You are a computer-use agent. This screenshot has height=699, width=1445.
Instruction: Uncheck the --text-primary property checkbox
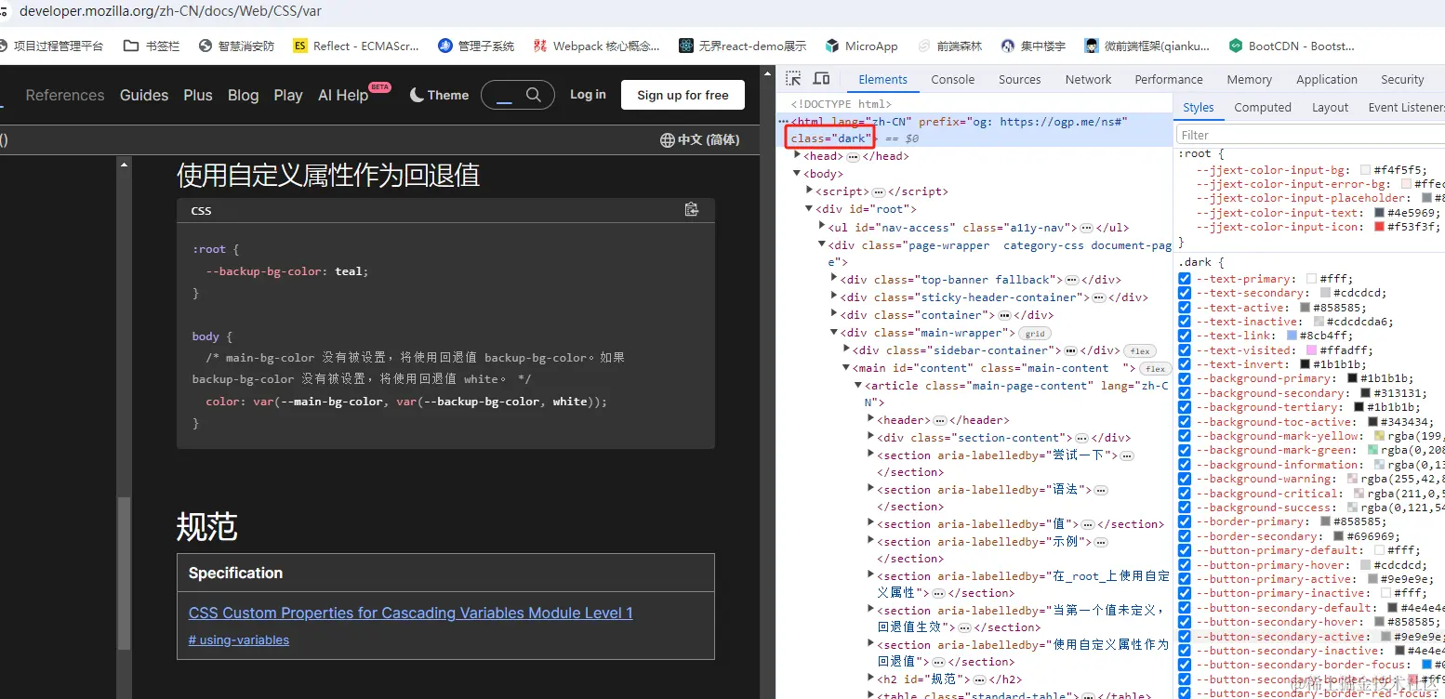coord(1185,279)
